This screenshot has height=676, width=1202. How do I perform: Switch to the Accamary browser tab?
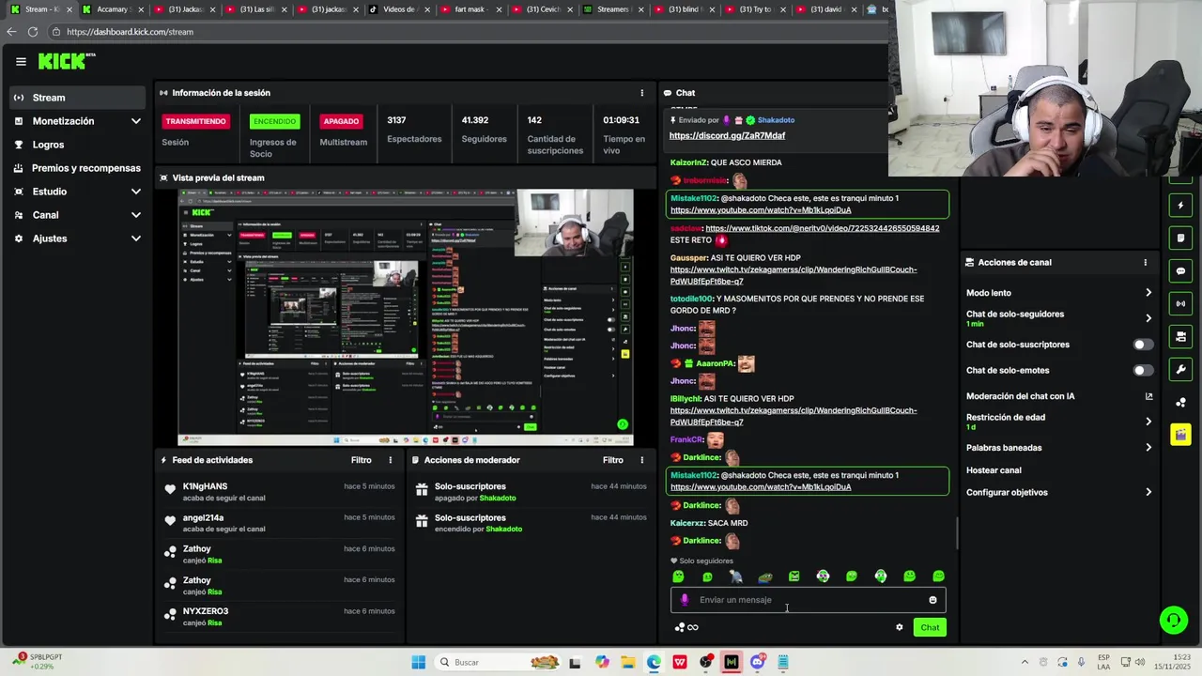(113, 9)
